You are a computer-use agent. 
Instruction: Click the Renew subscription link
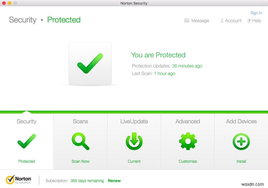pos(114,181)
